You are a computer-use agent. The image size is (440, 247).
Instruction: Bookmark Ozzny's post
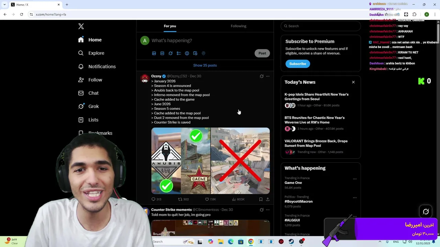pos(261,199)
